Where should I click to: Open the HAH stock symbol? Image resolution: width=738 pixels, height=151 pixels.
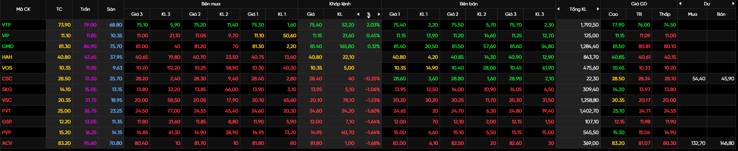point(7,57)
